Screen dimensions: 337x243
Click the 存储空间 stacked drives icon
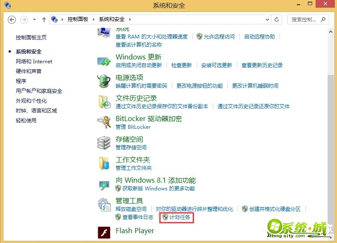click(104, 143)
